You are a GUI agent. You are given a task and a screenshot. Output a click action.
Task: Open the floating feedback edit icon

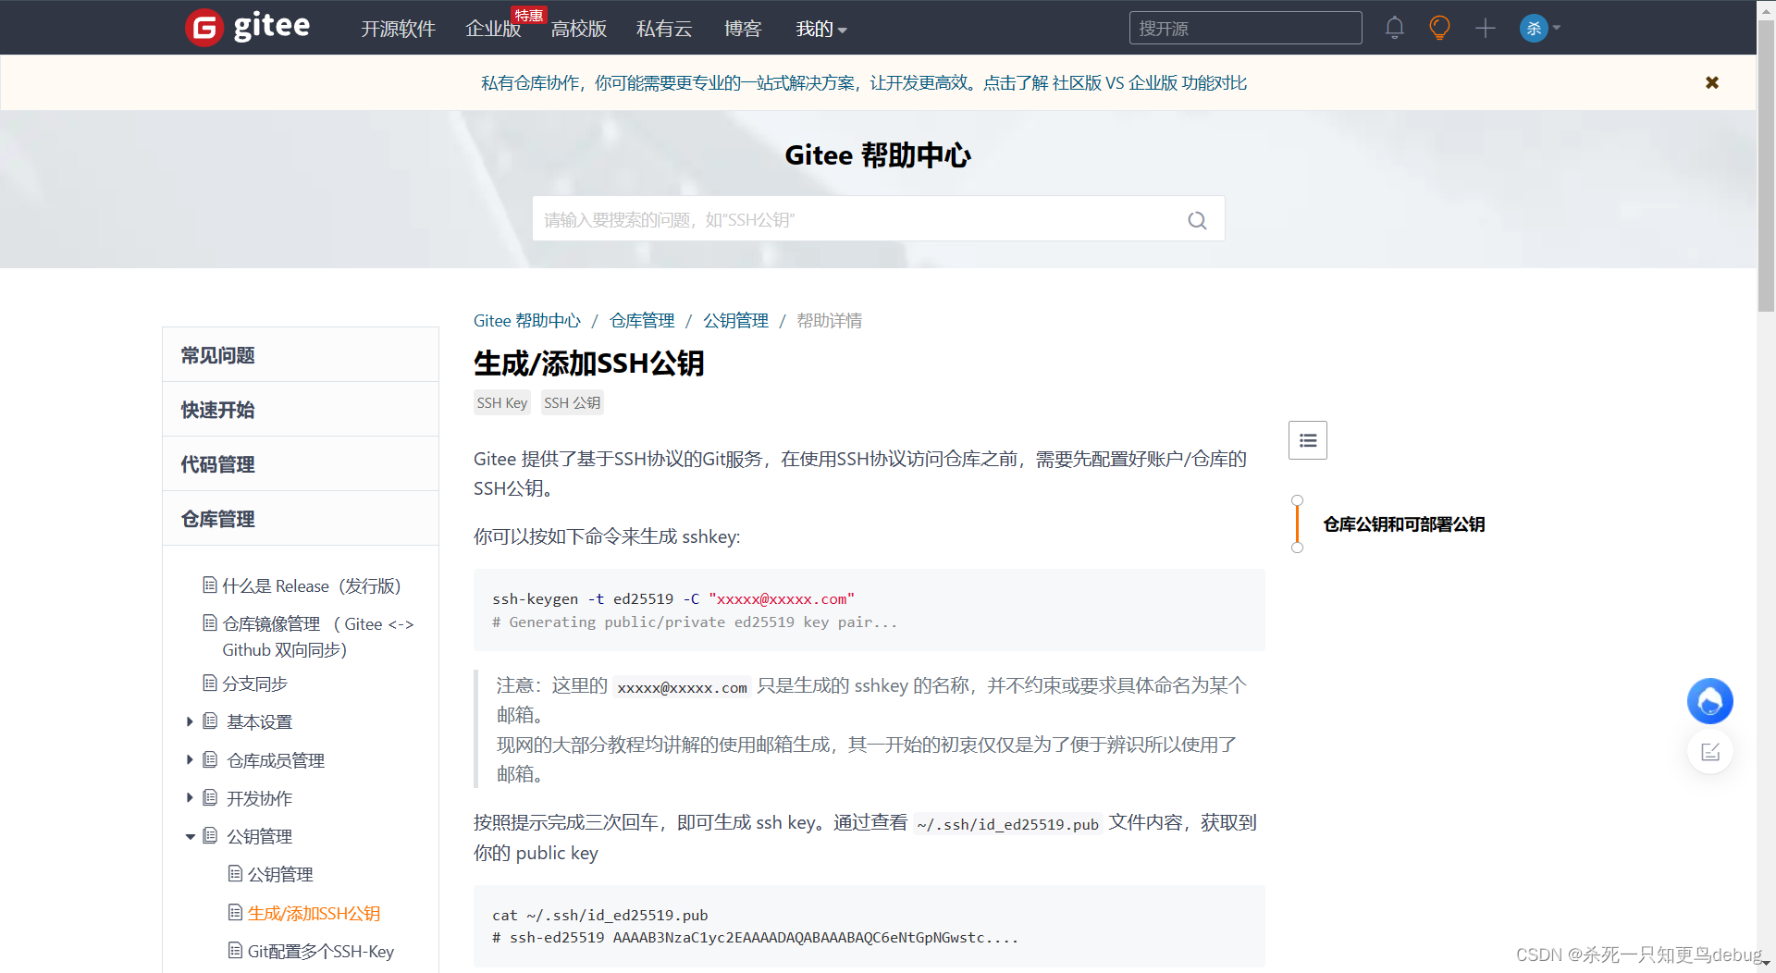pos(1710,751)
